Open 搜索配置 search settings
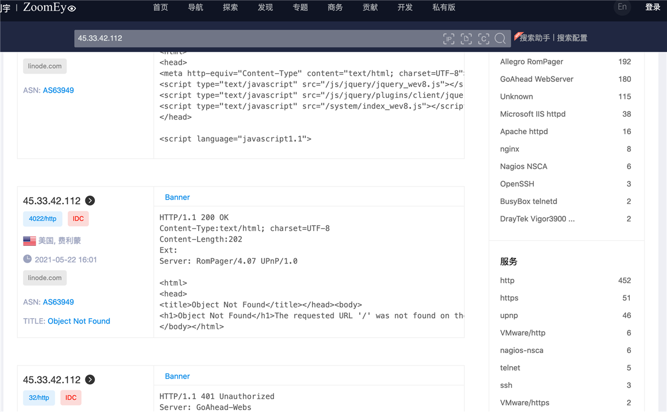Screen dimensions: 667x412 pyautogui.click(x=572, y=38)
